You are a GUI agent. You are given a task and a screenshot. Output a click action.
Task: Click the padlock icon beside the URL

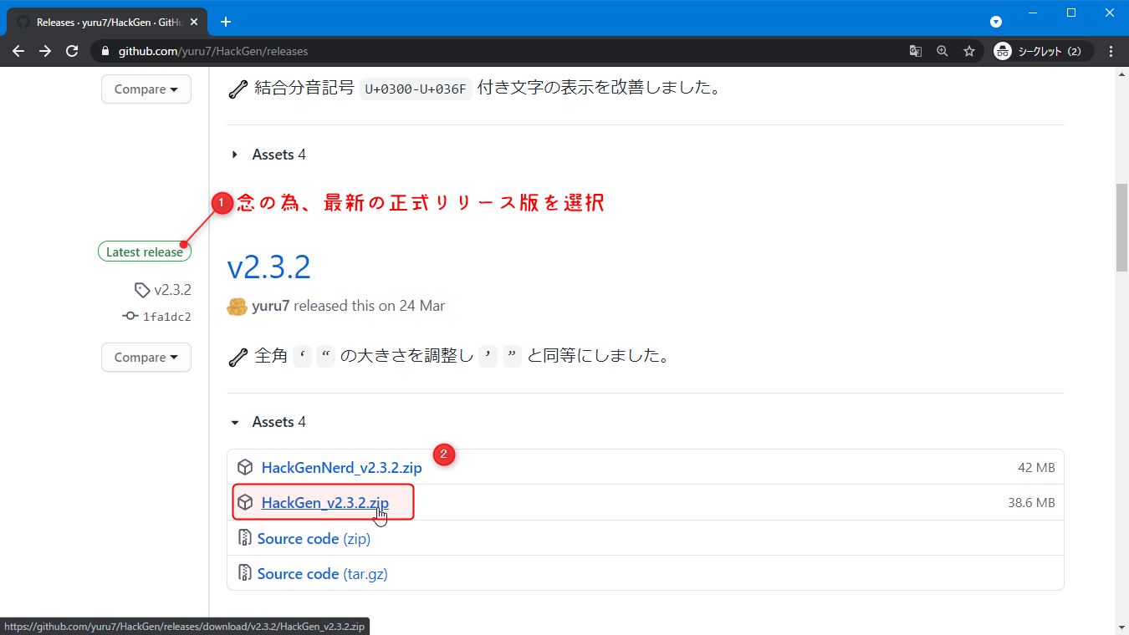(x=105, y=50)
